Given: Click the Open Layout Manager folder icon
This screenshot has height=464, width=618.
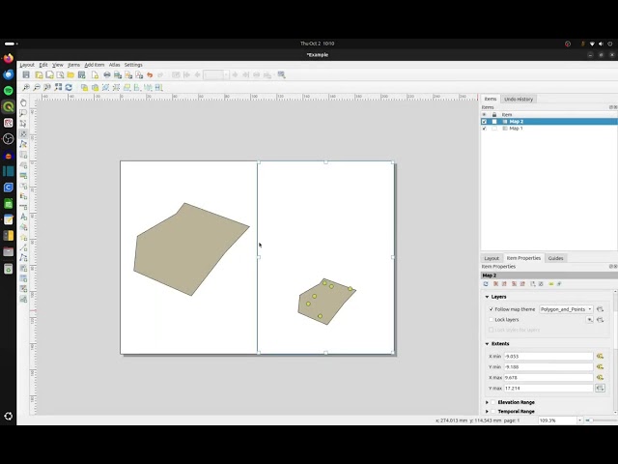Looking at the screenshot, I should point(70,75).
